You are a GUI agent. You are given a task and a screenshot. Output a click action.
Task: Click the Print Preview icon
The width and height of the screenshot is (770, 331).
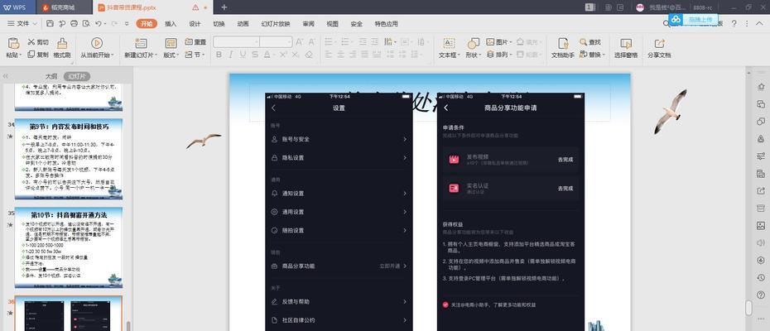(86, 23)
